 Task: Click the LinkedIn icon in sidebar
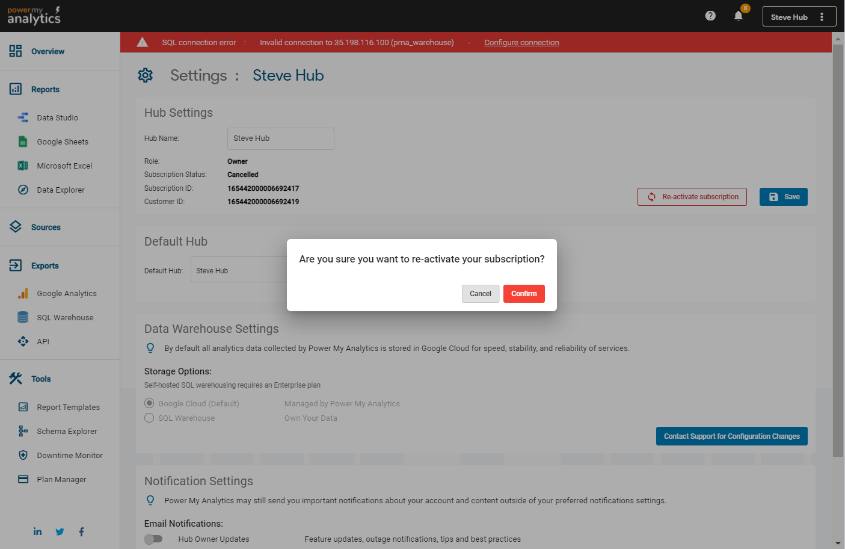tap(37, 532)
